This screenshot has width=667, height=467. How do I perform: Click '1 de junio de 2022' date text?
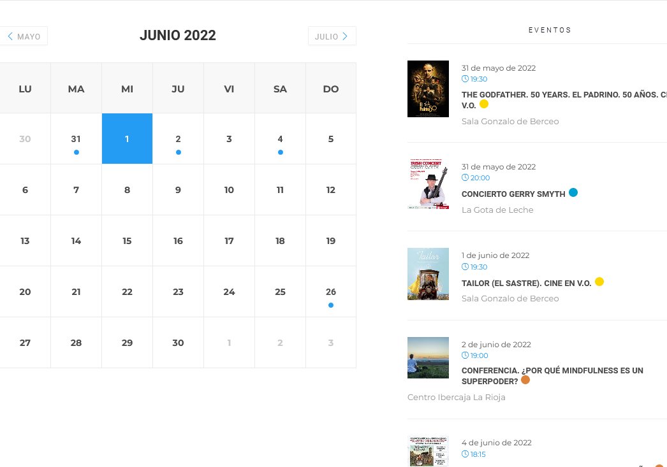coord(495,255)
